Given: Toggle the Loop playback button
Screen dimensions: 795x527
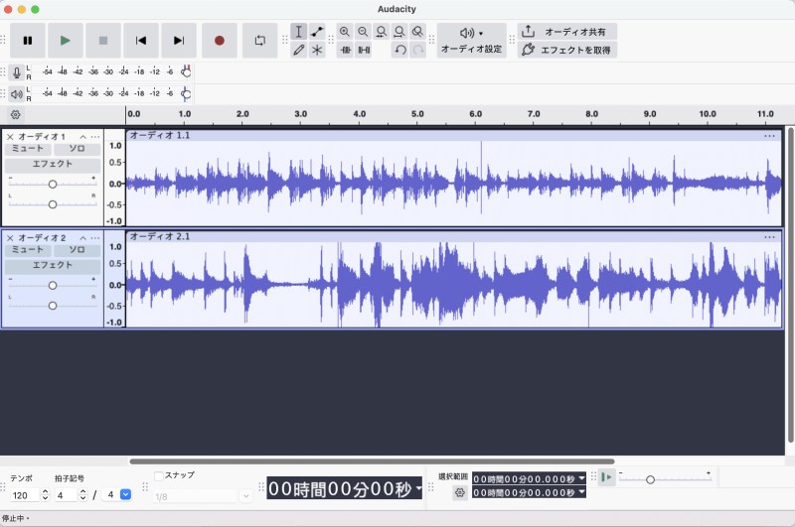Looking at the screenshot, I should click(259, 41).
